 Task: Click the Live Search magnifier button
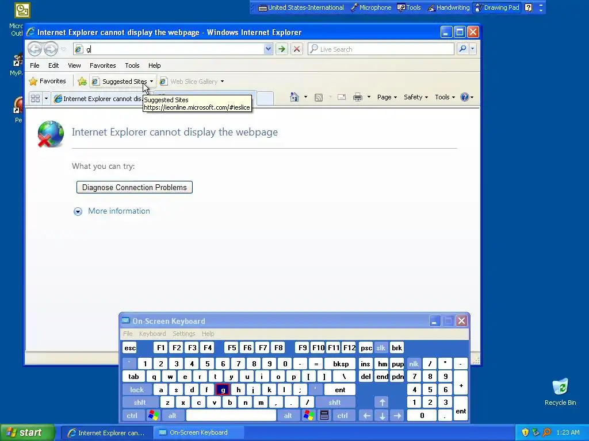463,49
